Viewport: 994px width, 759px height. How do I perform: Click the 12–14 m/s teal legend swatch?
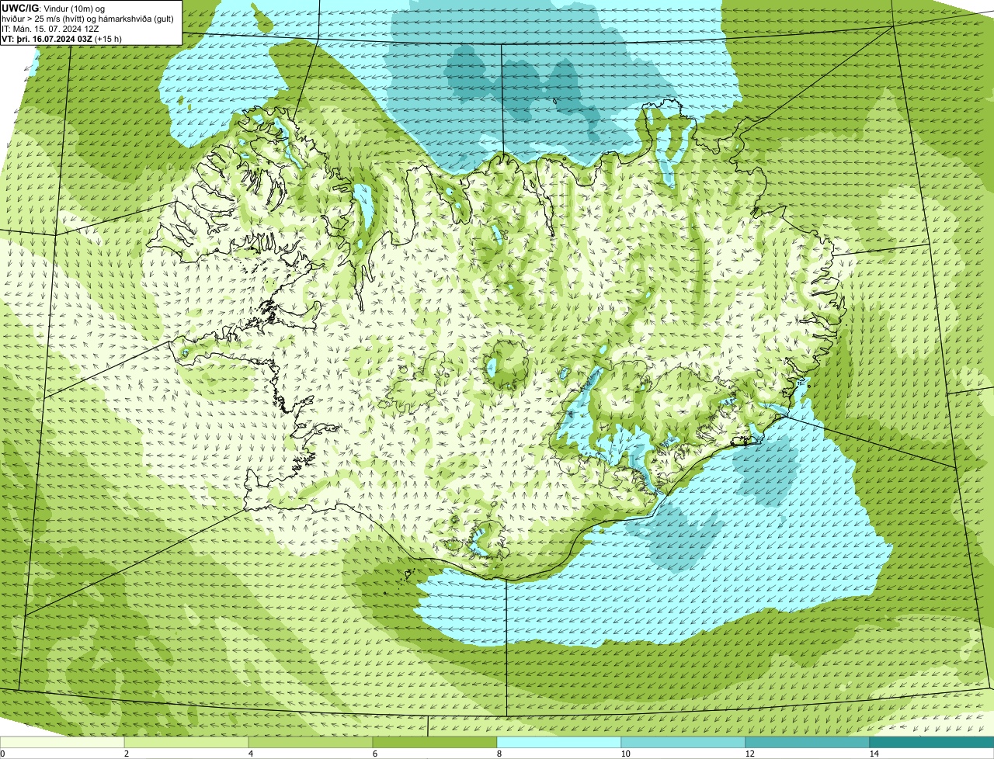pos(808,743)
